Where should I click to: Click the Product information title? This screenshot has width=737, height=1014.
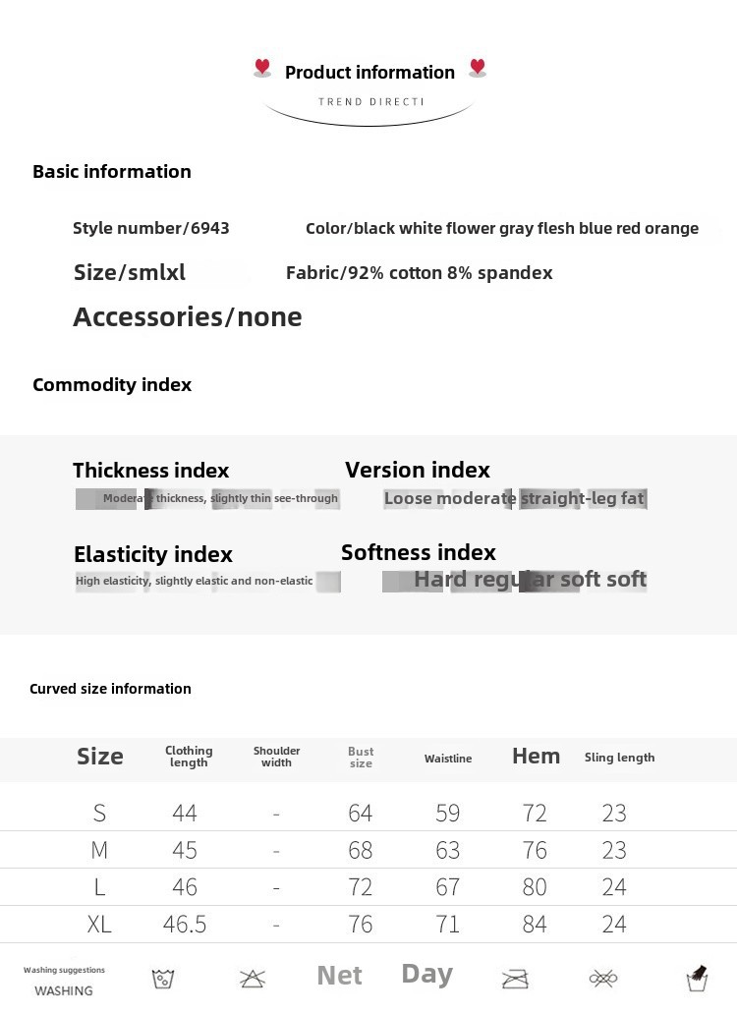(369, 72)
